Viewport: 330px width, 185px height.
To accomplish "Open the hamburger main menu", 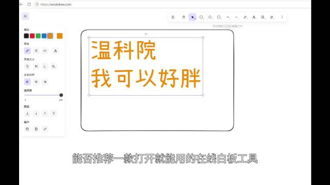I will pyautogui.click(x=25, y=16).
